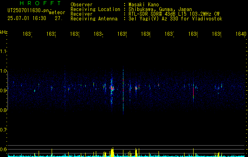Click the 1638 time axis label
The height and width of the screenshot is (157, 248).
tap(193, 34)
